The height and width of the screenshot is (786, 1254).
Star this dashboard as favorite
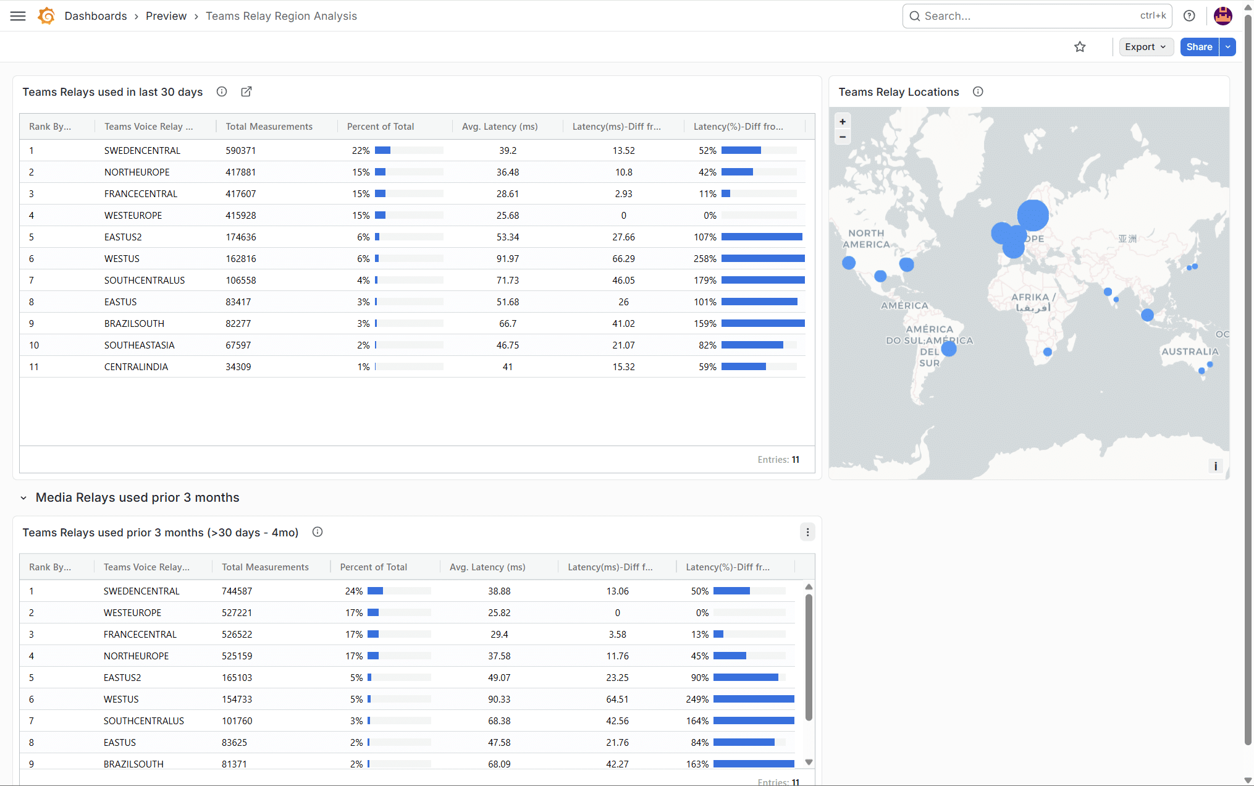tap(1080, 47)
